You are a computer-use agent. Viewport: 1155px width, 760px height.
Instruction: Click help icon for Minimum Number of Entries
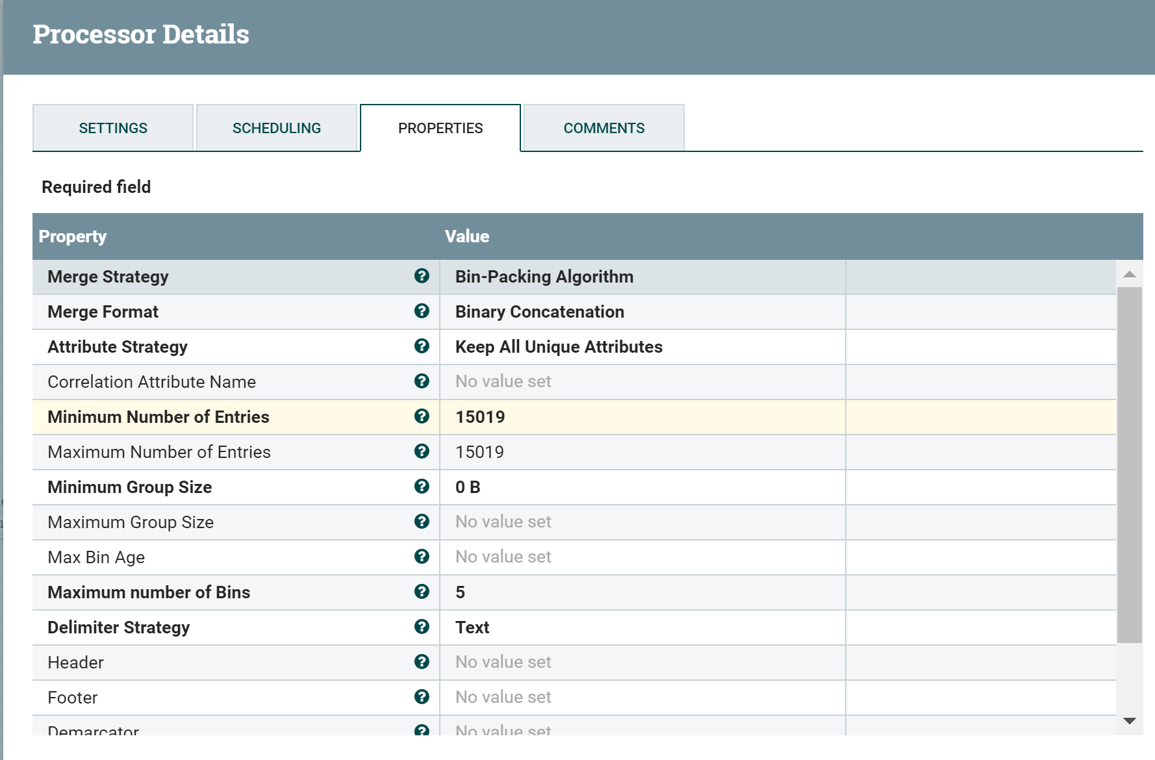click(x=422, y=416)
